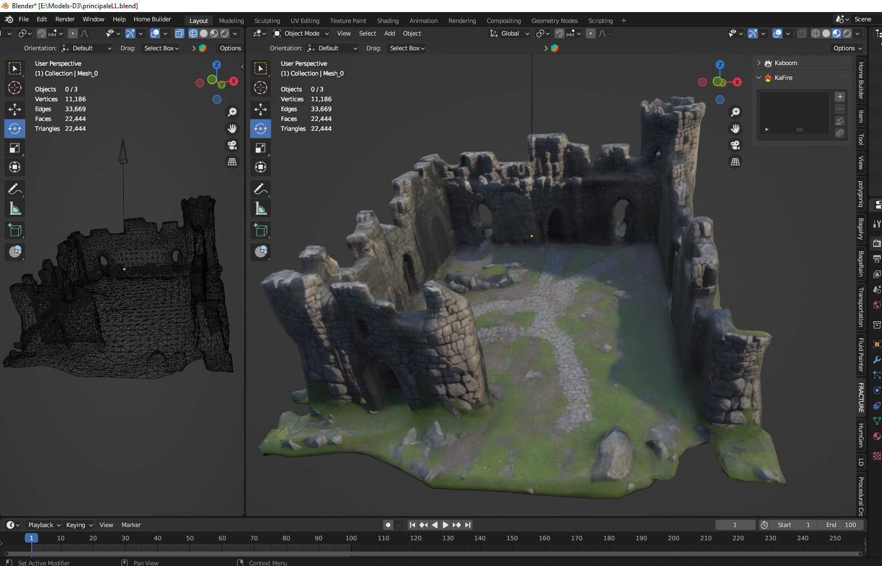Switch to the UV Editing workspace tab
Image resolution: width=882 pixels, height=566 pixels.
tap(305, 21)
